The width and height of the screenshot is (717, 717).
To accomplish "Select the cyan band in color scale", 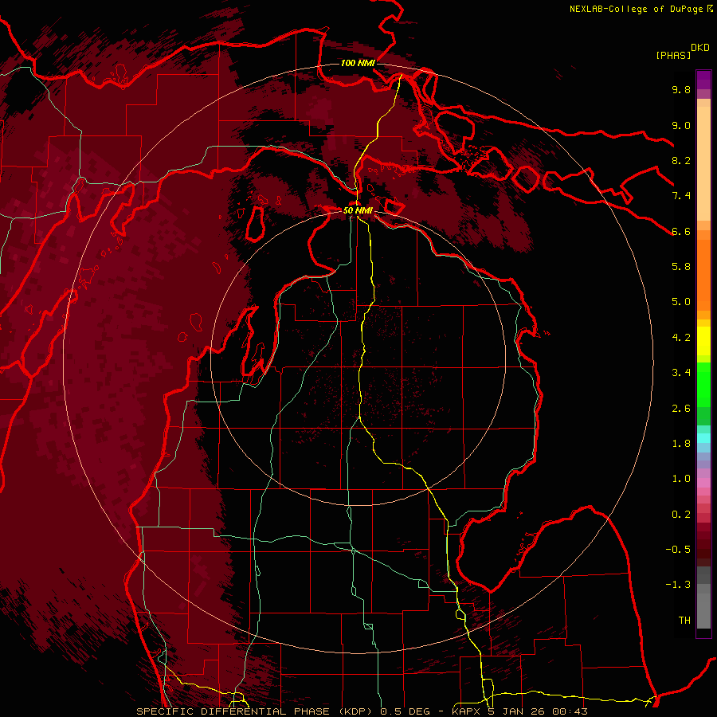I will (703, 438).
